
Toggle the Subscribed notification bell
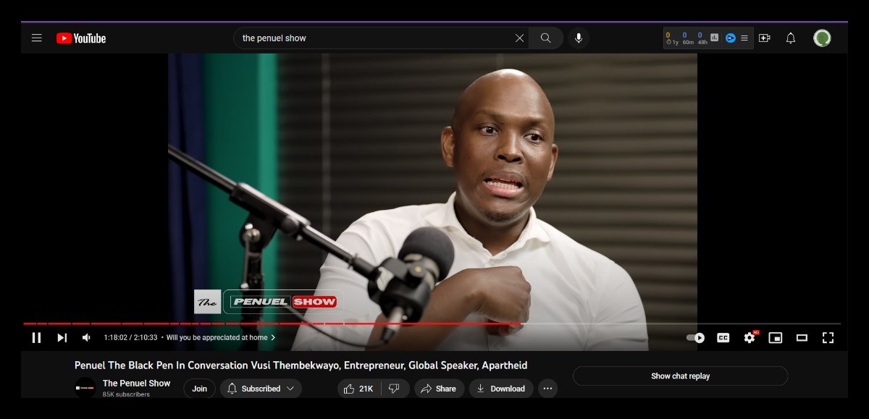(231, 389)
